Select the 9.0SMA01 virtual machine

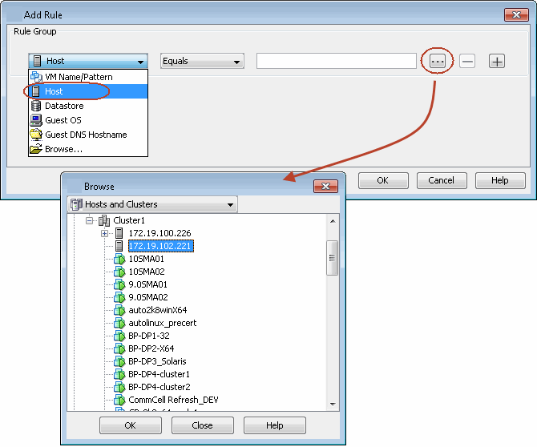tap(148, 284)
